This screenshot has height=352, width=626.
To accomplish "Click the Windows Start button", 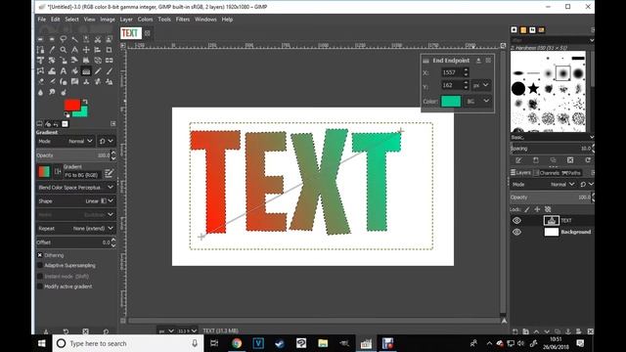I will click(41, 343).
